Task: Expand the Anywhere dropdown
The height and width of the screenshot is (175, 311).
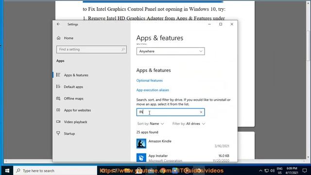Action: pyautogui.click(x=171, y=51)
